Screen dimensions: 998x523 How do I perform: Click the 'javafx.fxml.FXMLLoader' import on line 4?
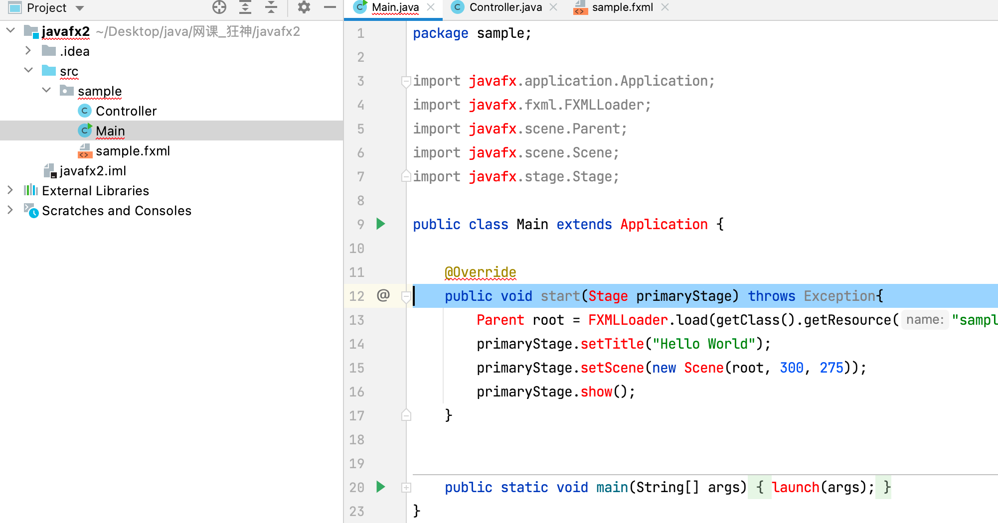(x=556, y=105)
